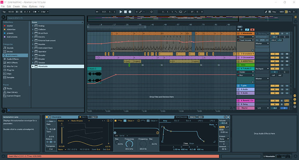Open the File menu
This screenshot has width=299, height=160.
pos(3,6)
